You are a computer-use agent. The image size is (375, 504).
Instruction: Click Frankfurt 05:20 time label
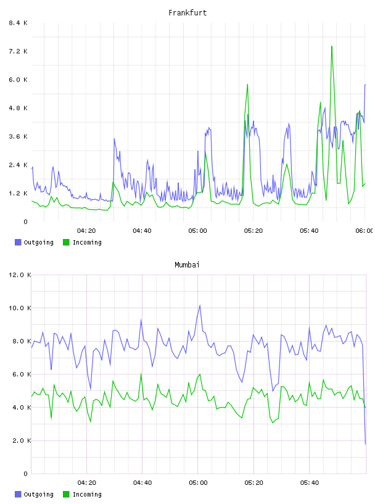pyautogui.click(x=253, y=231)
